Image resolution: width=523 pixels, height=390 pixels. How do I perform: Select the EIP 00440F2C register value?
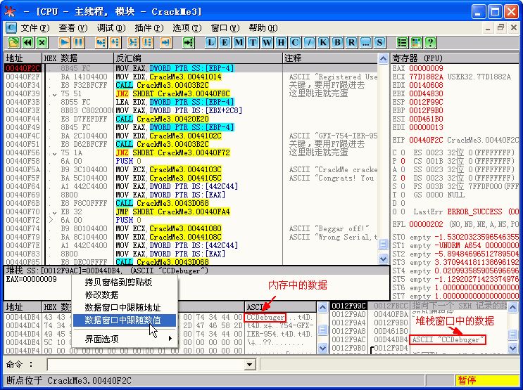coord(428,141)
